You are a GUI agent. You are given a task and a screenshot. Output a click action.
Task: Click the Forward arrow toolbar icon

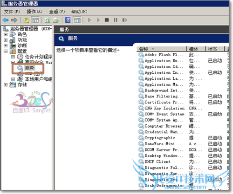(x=14, y=20)
